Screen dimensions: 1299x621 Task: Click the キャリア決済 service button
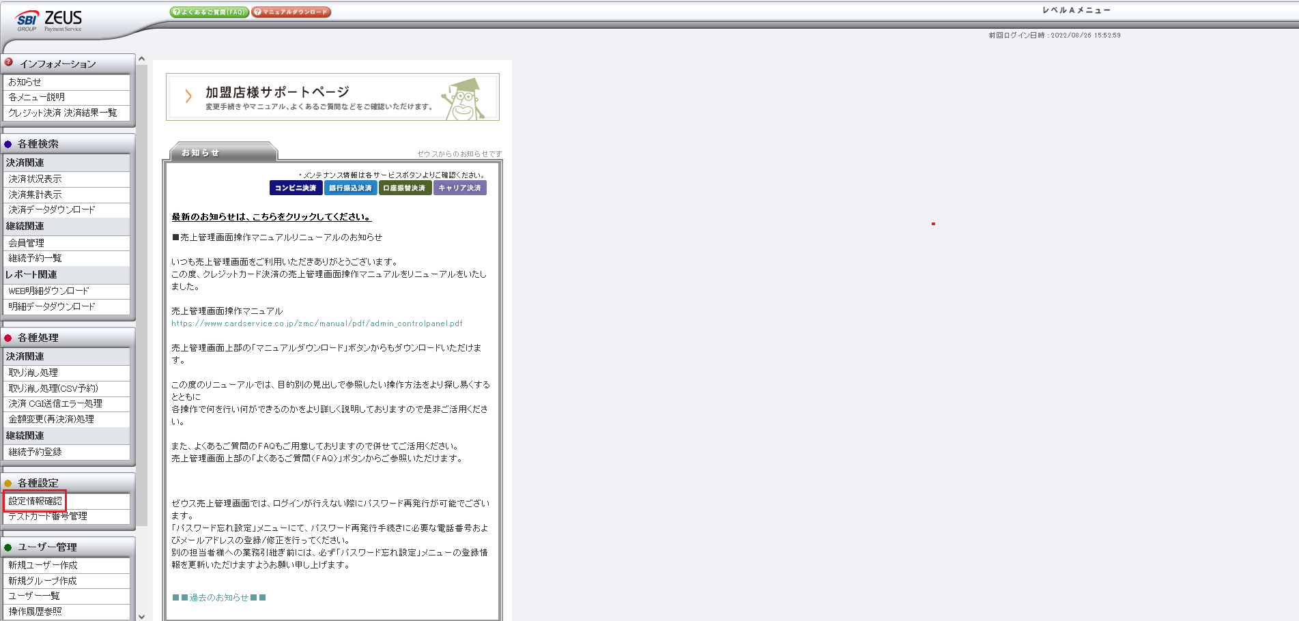pos(460,188)
